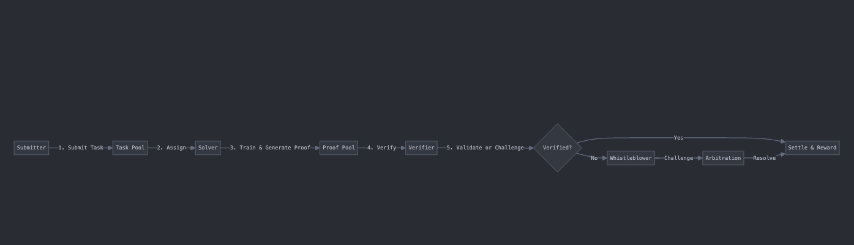Click the '2. Assign' edge label

click(x=171, y=148)
